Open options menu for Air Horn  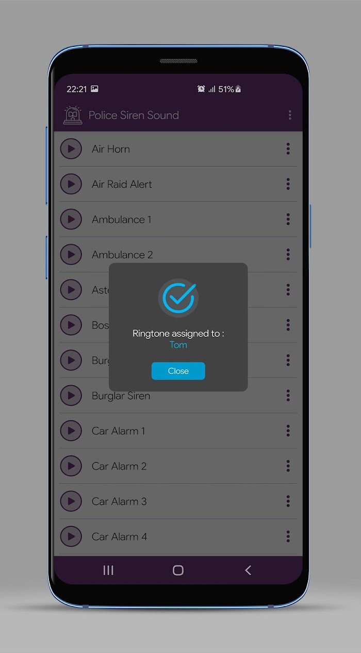[x=288, y=149]
